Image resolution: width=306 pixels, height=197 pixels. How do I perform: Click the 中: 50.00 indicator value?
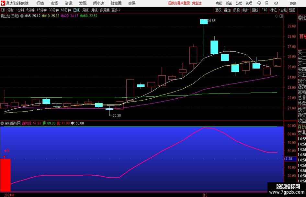click(77, 123)
